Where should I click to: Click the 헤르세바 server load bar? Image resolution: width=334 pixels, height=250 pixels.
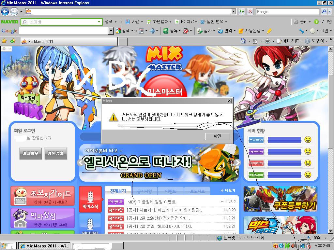tap(284, 175)
